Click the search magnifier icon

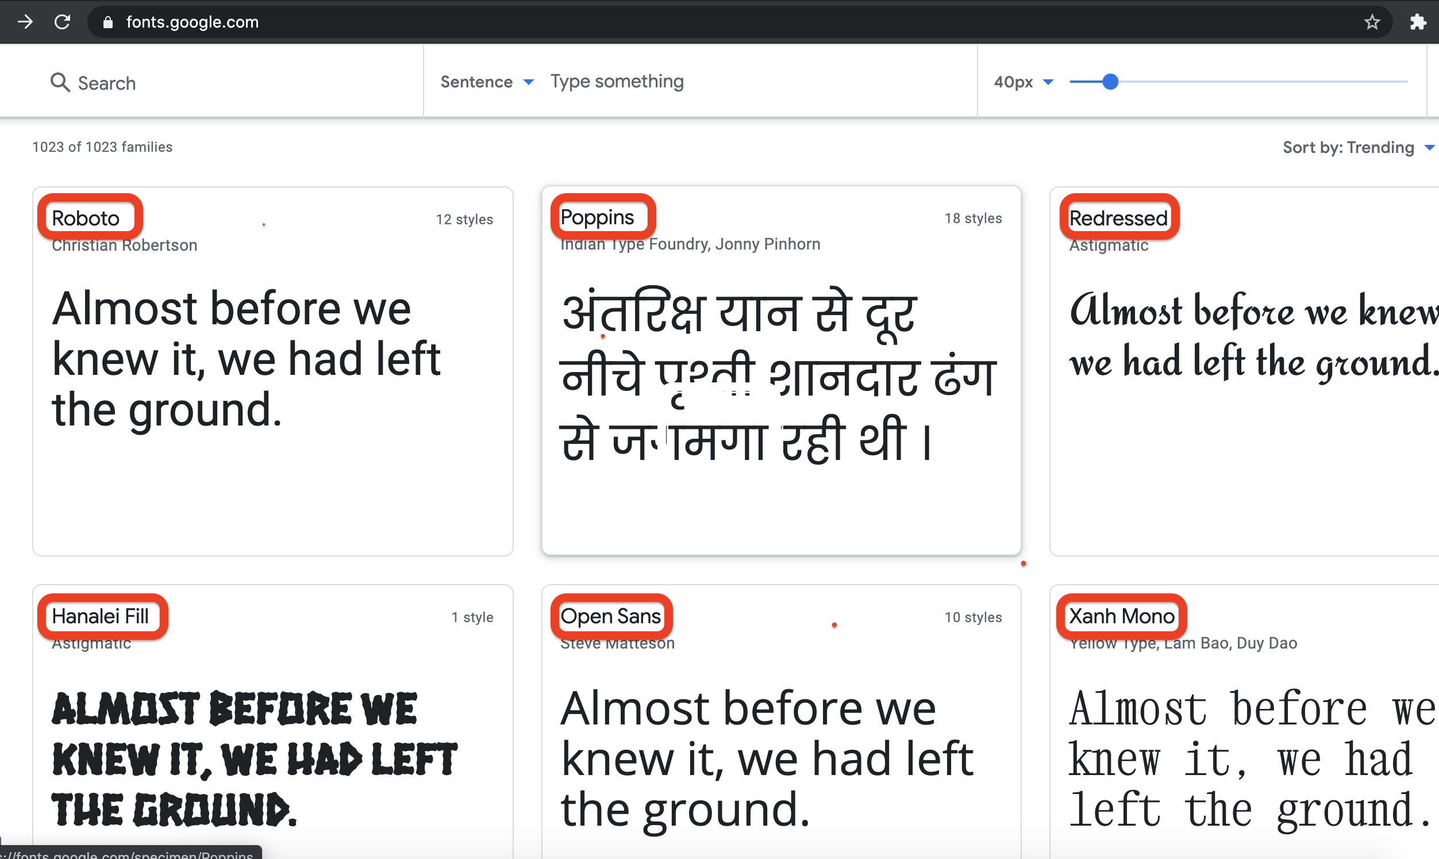click(60, 82)
